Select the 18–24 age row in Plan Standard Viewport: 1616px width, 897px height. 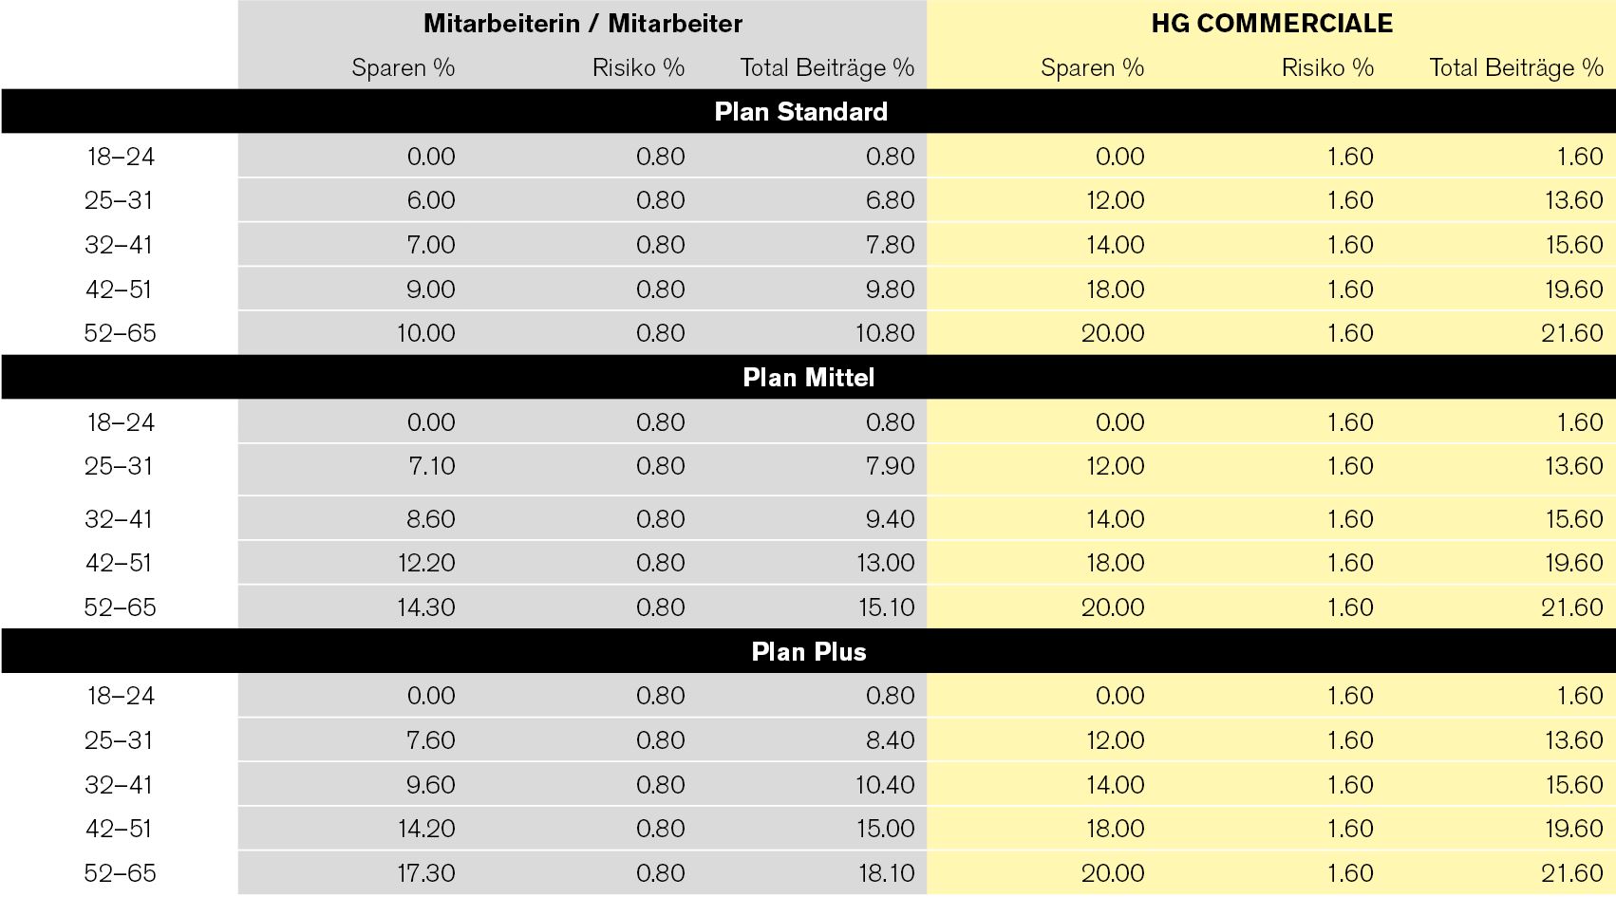[121, 157]
